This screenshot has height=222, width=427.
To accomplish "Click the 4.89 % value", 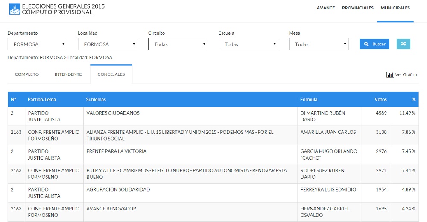I will (x=409, y=189).
